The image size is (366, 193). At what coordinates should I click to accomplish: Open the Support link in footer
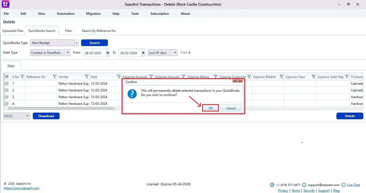[x=324, y=191]
